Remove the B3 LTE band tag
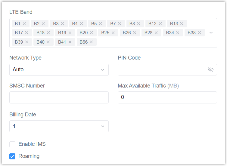 click(62, 23)
